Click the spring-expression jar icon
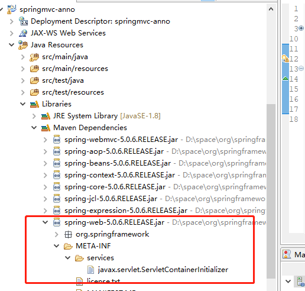This screenshot has height=291, width=305. pos(57,211)
